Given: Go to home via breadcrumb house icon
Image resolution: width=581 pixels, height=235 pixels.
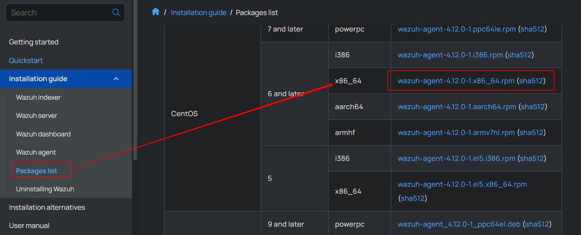Looking at the screenshot, I should click(x=155, y=12).
